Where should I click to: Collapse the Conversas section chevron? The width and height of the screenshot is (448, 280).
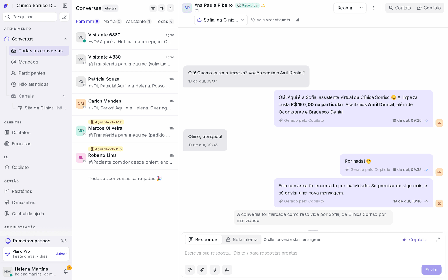click(66, 39)
